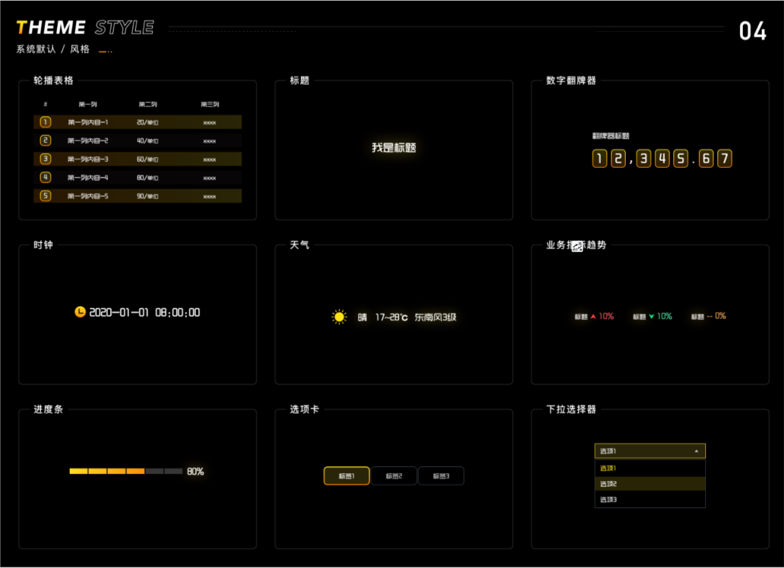Choose 选项2 from the dropdown list
784x568 pixels.
click(x=650, y=484)
